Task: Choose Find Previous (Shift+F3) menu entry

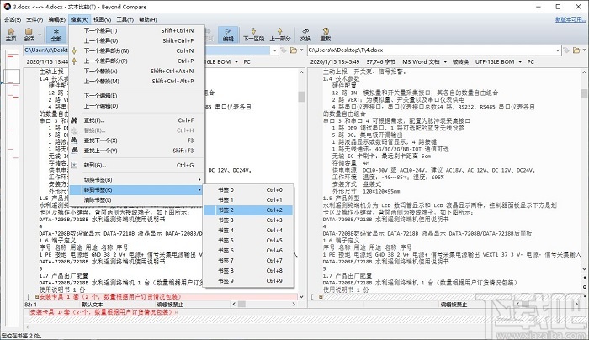Action: (x=136, y=151)
